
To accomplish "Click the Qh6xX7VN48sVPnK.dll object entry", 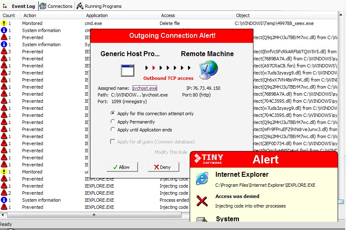I will click(295, 80).
